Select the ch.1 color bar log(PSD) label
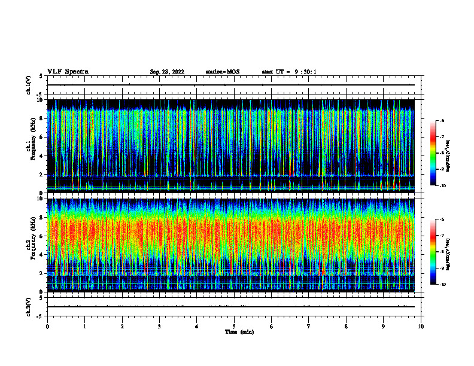 point(448,155)
